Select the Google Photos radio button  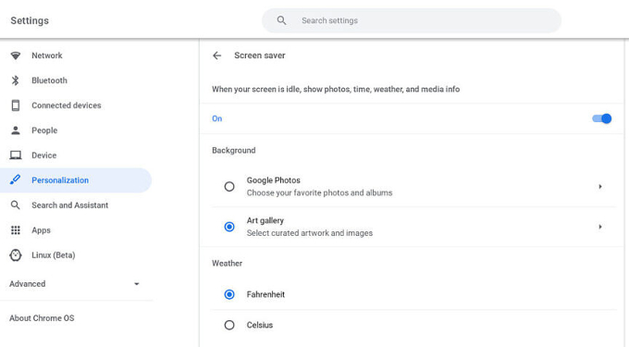click(229, 187)
